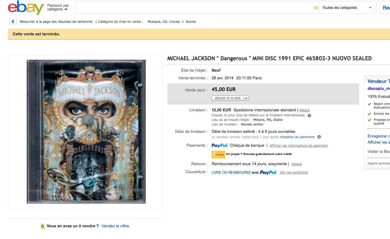The image size is (390, 239).
Task: Open the Musique, CD, vinyles category link
Action: pos(164,22)
